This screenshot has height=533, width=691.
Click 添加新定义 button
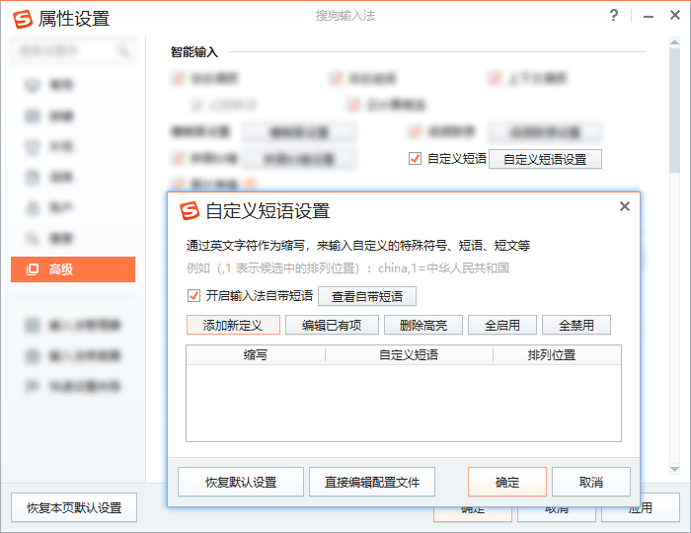click(x=233, y=325)
